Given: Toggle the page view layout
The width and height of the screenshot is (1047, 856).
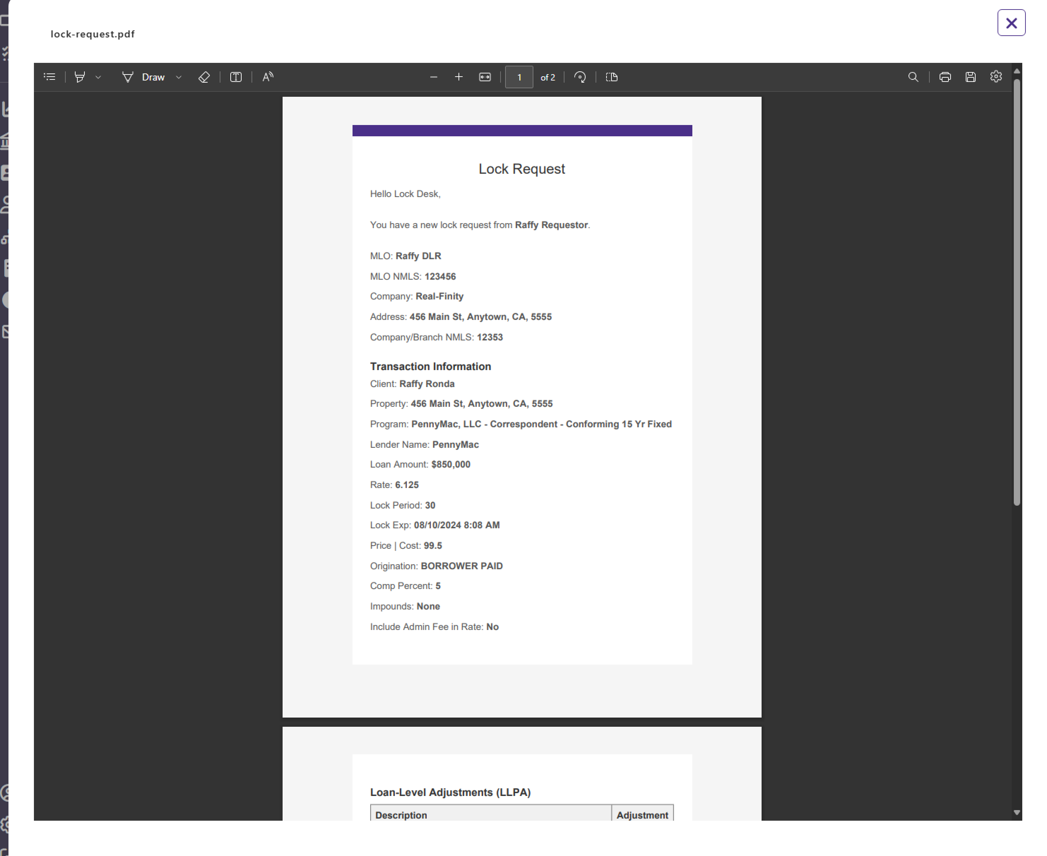Looking at the screenshot, I should (611, 77).
